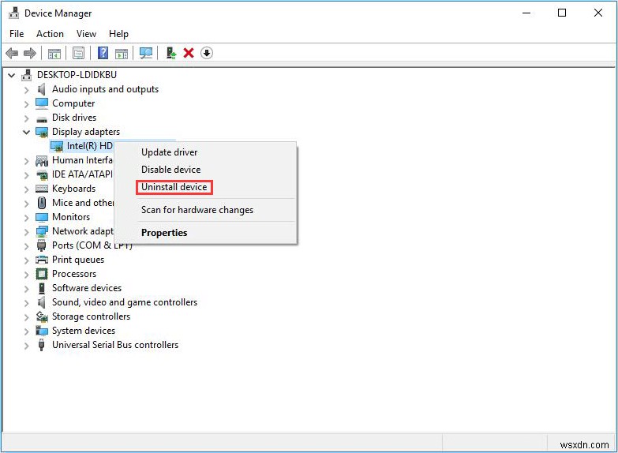Screen dimensions: 618x453
Task: Choose Disable device from context menu
Action: 170,170
